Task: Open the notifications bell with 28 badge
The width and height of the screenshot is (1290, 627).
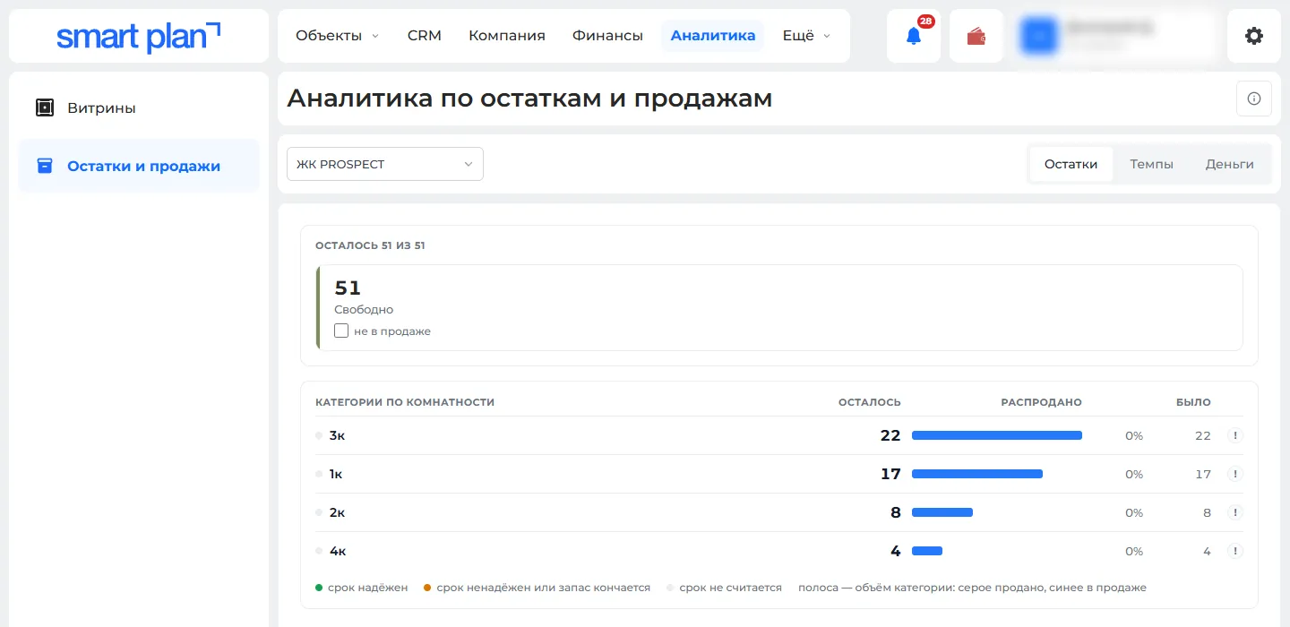Action: pyautogui.click(x=914, y=36)
